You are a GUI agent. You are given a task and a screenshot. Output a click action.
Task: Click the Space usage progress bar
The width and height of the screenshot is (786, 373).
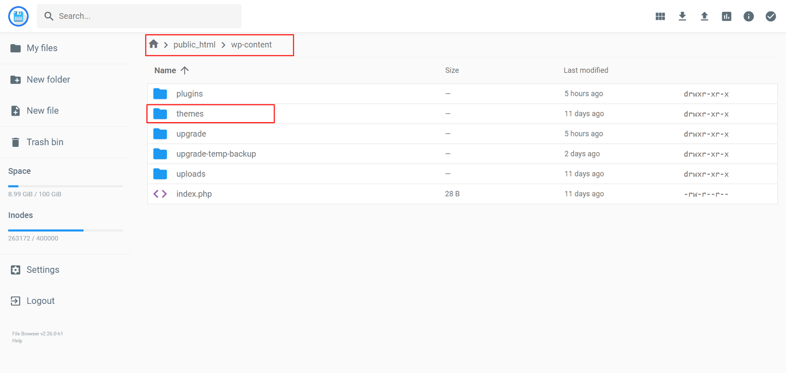click(x=65, y=186)
